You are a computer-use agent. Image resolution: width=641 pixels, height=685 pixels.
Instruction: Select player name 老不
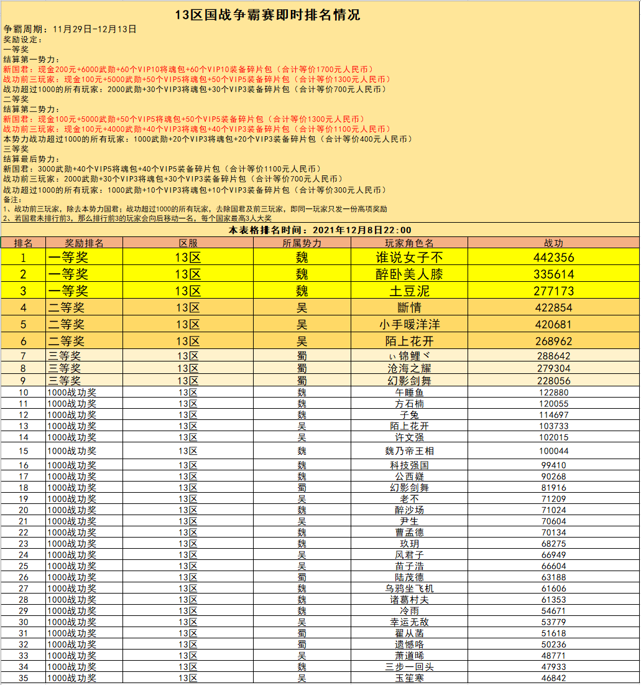pos(410,499)
